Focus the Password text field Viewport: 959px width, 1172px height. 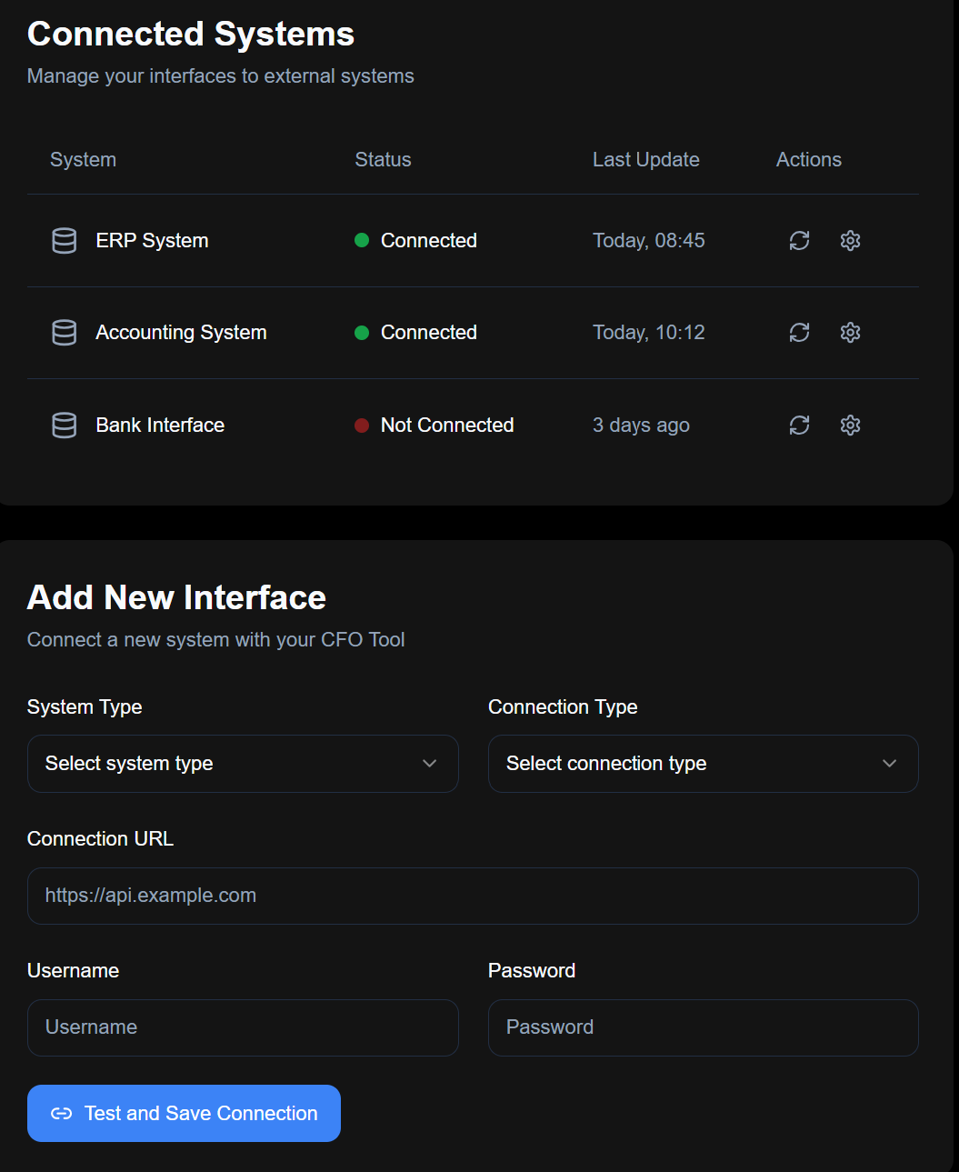tap(703, 1027)
